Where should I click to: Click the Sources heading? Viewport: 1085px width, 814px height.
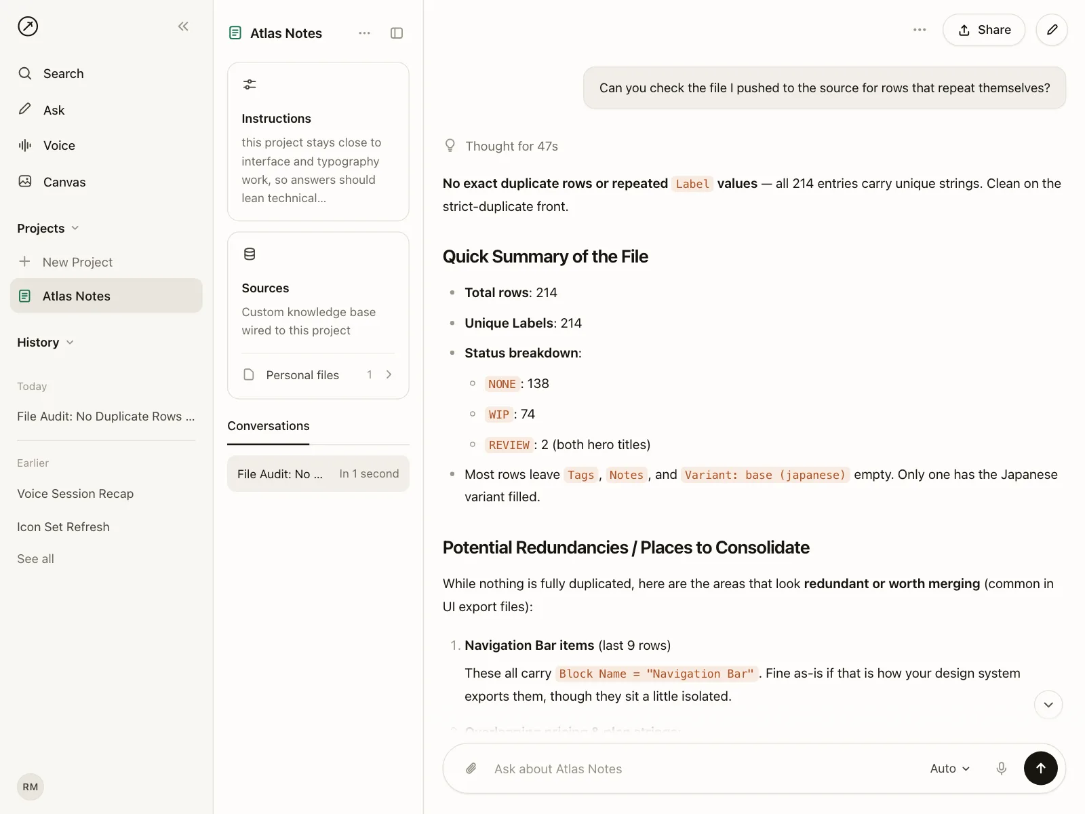[x=265, y=288]
